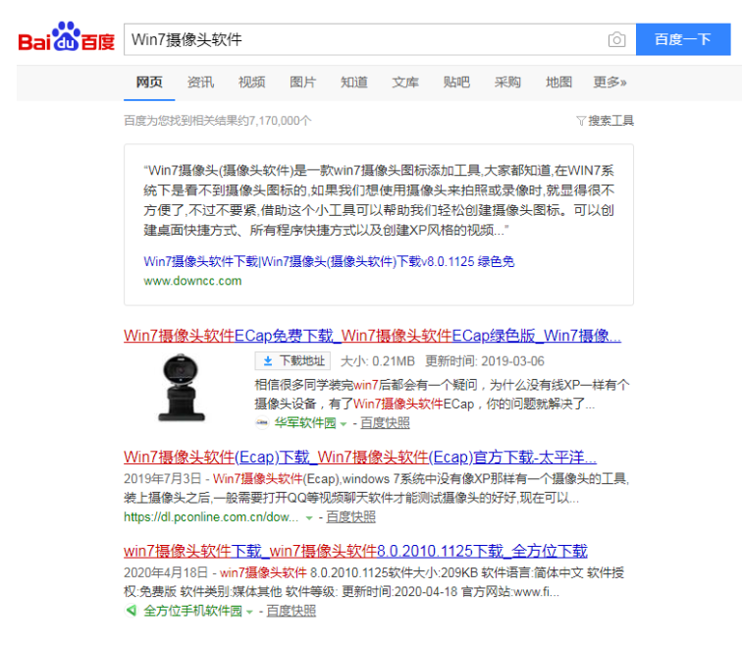Viewport: 742px width, 648px height.
Task: Expand the 更多 tab list
Action: click(x=609, y=82)
